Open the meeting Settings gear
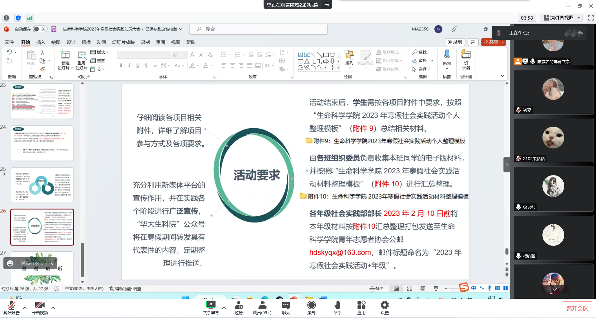The height and width of the screenshot is (318, 596). click(x=384, y=307)
